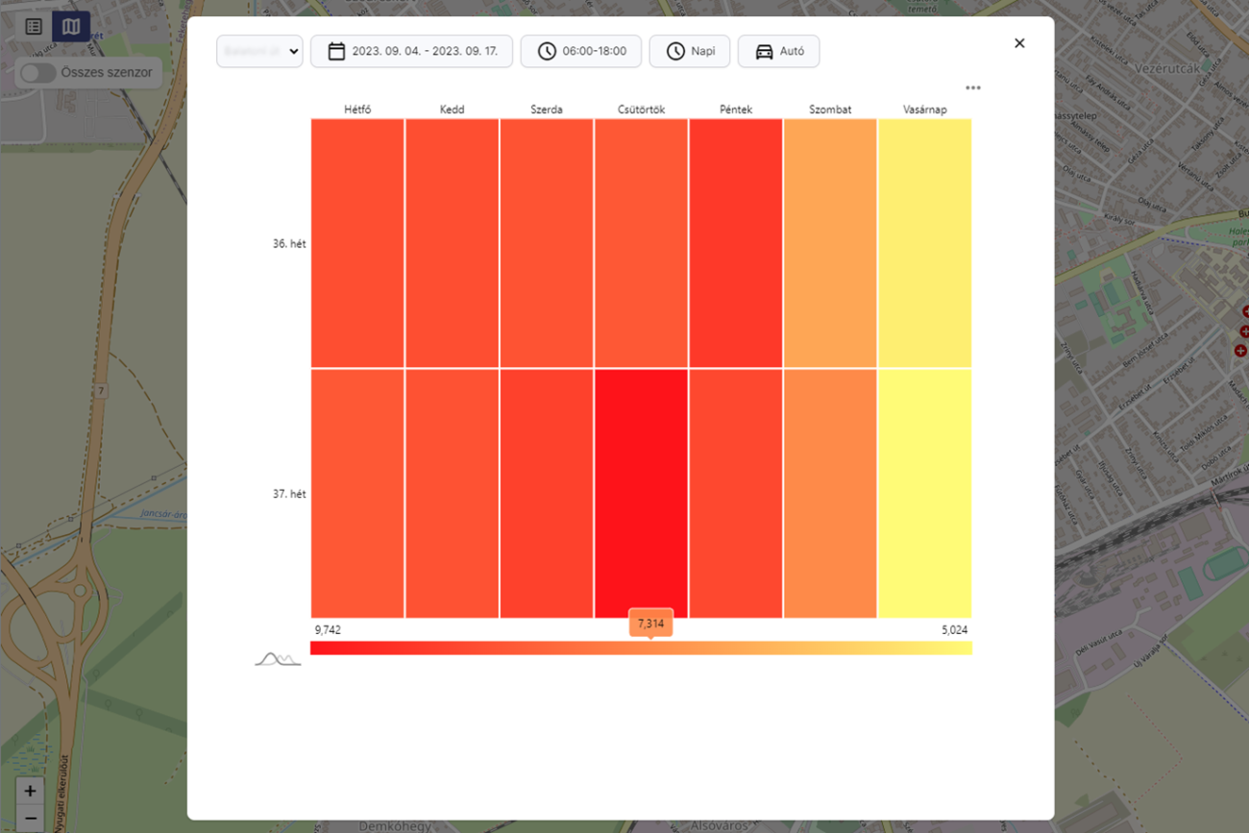Image resolution: width=1249 pixels, height=833 pixels.
Task: Open the Napi aggregation selector
Action: pos(689,51)
